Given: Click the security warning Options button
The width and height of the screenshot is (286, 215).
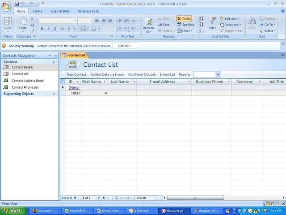Looking at the screenshot, I should [125, 46].
